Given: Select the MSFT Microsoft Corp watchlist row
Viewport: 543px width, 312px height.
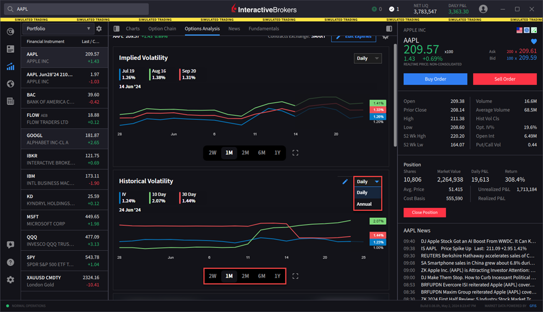Looking at the screenshot, I should pos(65,220).
